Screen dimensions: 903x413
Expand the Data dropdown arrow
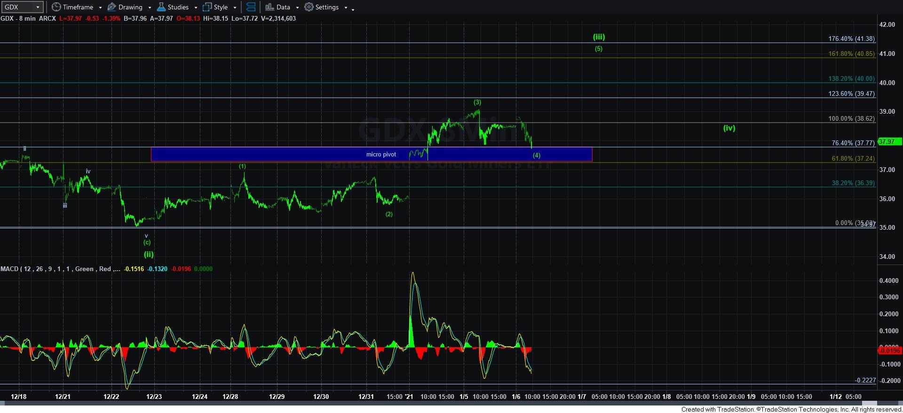[297, 8]
